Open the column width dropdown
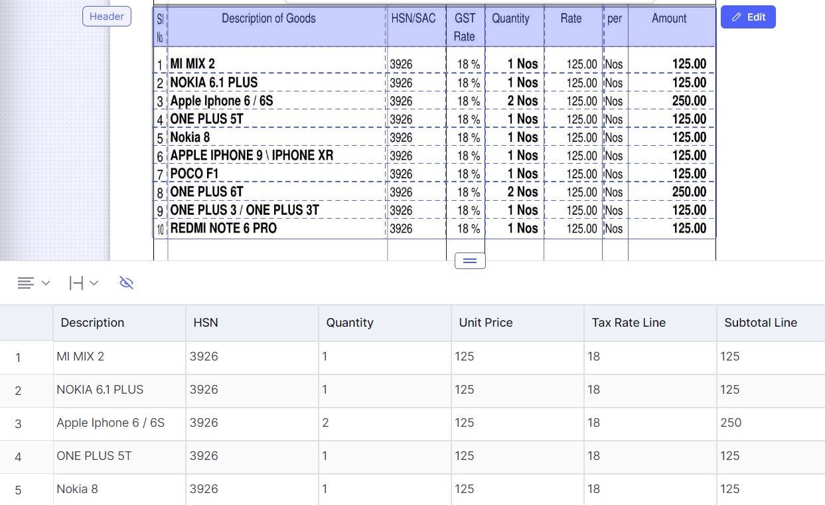Viewport: 825px width, 505px height. click(84, 283)
